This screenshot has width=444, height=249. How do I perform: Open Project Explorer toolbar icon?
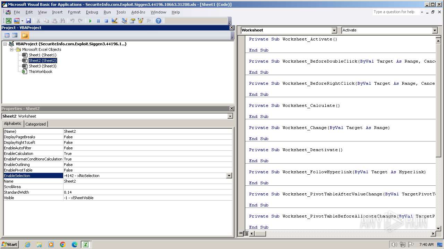[x=124, y=21]
